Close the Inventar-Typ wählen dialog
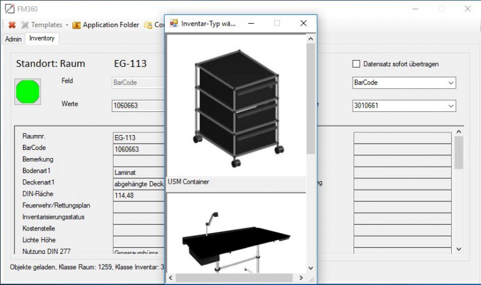This screenshot has width=481, height=285. point(304,23)
